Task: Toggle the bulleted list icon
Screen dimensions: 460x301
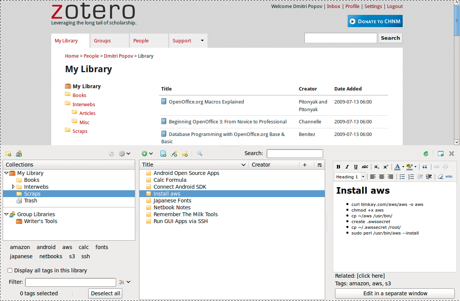Action: 402,176
